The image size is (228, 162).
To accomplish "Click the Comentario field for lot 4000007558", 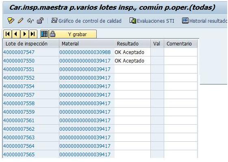I will (181, 103).
